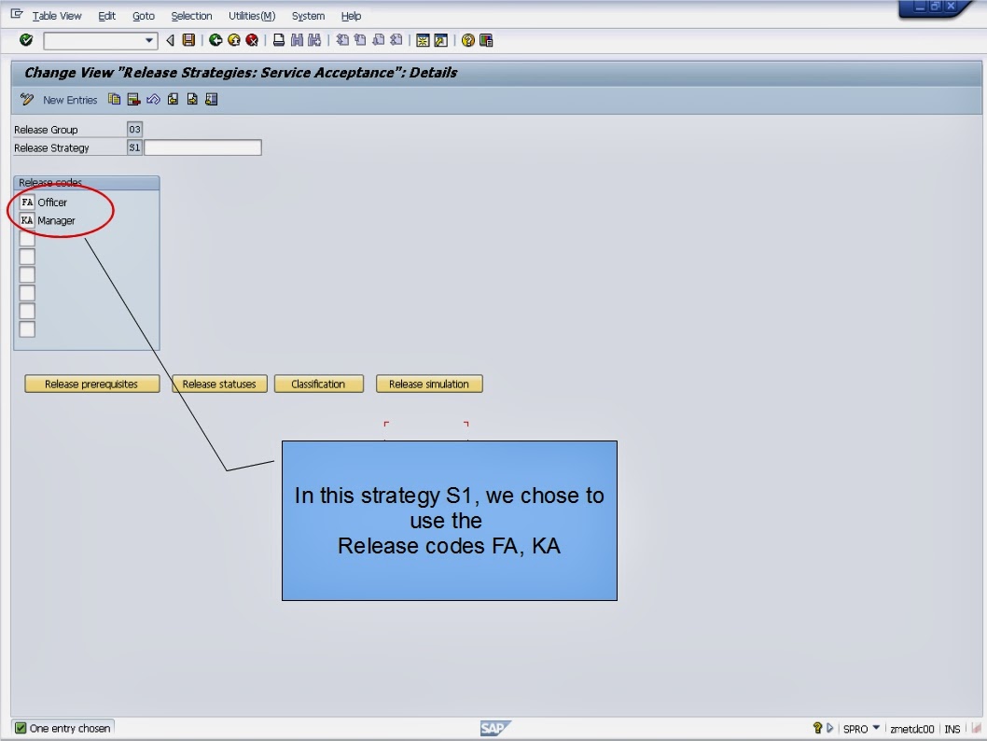Click the 'One entry chosen' status message
Screen dimensions: 987x741
(x=70, y=729)
